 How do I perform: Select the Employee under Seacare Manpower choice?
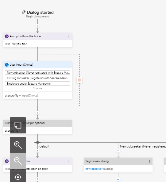coord(37,84)
